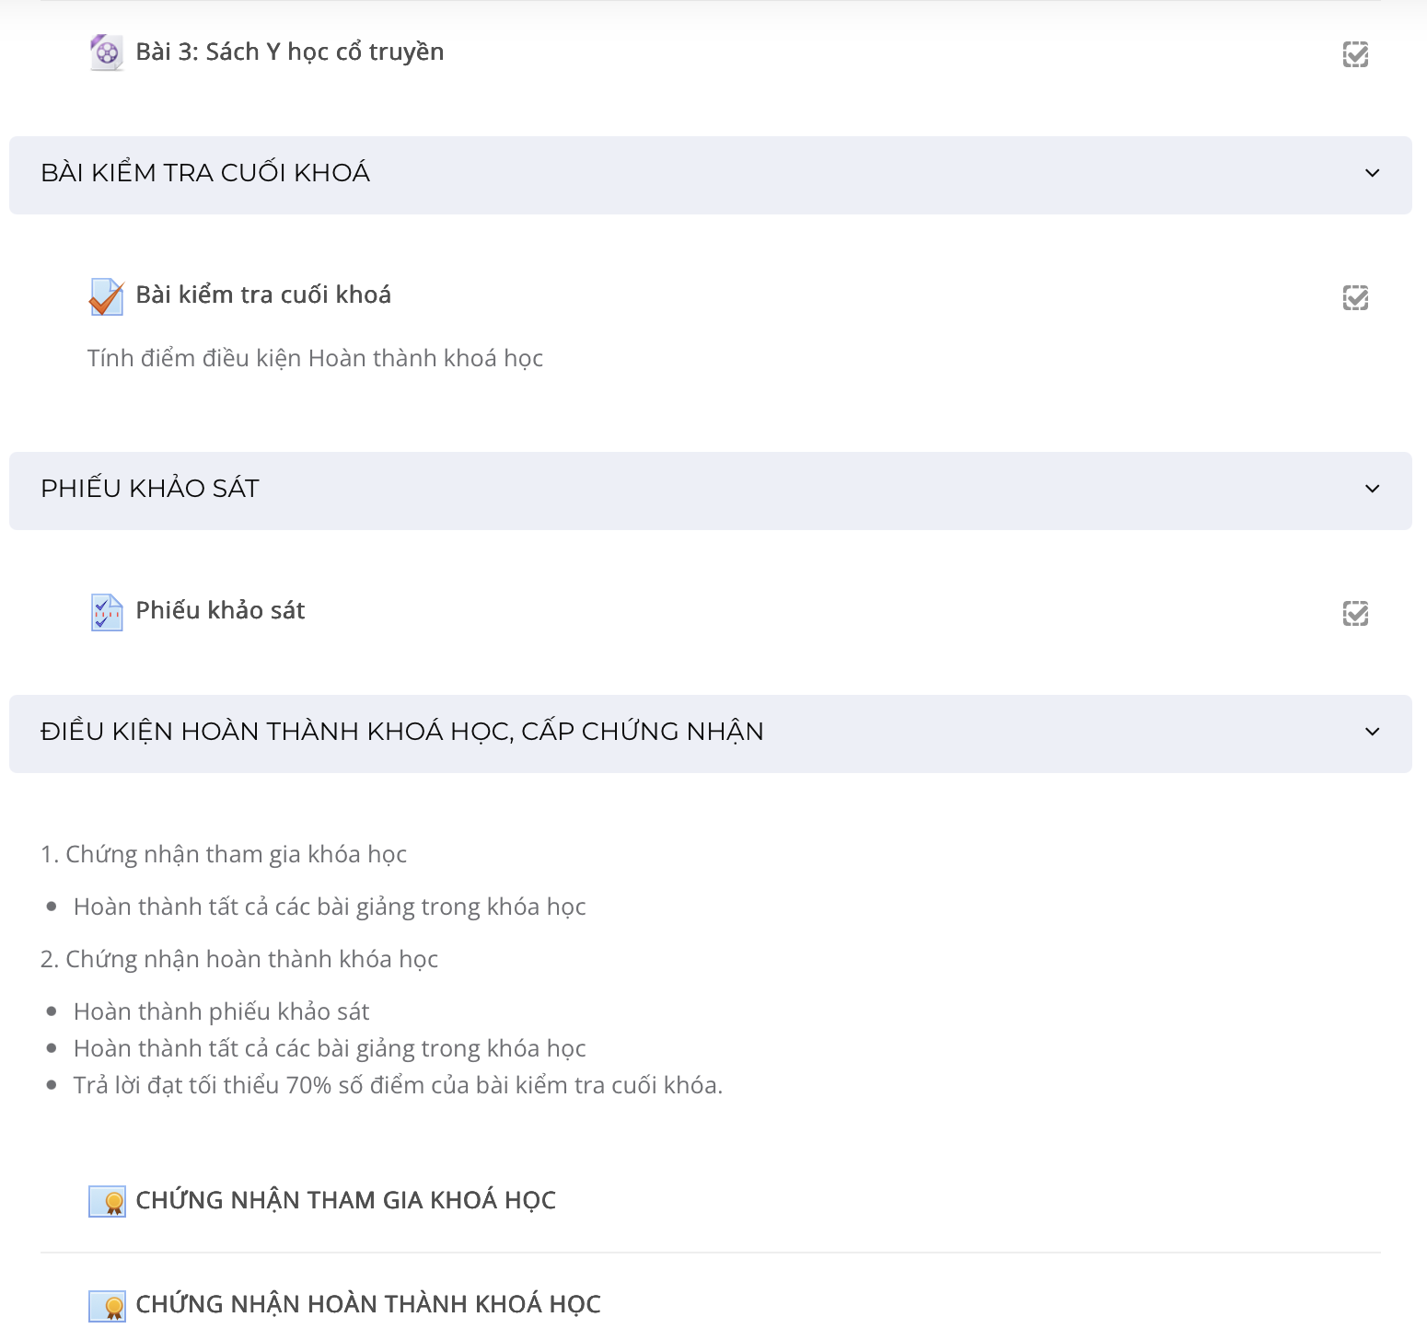The width and height of the screenshot is (1427, 1340).
Task: Click heading ĐIỀU KIỆN HOÀN THÀNH KHOÁ HỌC, CẤP CHỨNG NHẬN
Action: (x=402, y=732)
